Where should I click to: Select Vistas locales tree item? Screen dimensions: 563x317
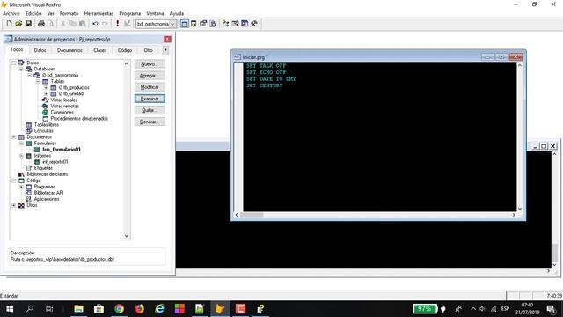point(63,100)
